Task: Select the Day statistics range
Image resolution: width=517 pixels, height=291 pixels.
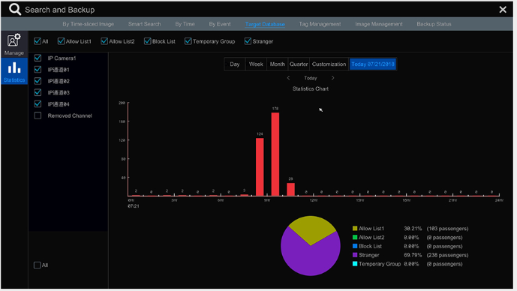Action: [x=235, y=64]
